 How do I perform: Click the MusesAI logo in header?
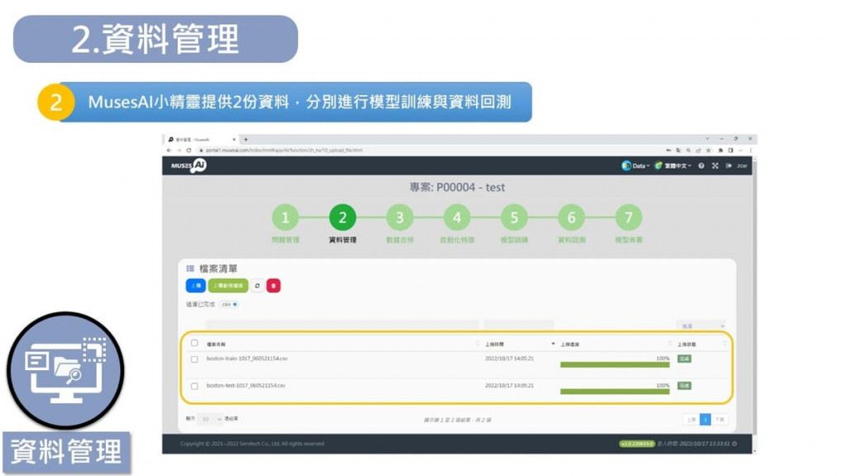[x=188, y=165]
